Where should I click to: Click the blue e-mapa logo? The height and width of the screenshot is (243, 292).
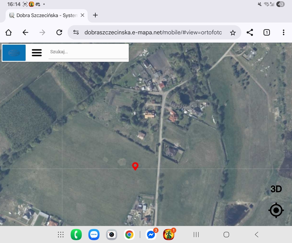(14, 53)
